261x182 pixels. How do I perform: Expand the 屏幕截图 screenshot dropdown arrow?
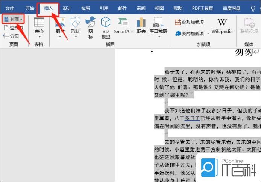(159, 37)
